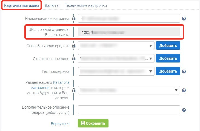Open the Способ вывода средств dropdown

coord(116,46)
